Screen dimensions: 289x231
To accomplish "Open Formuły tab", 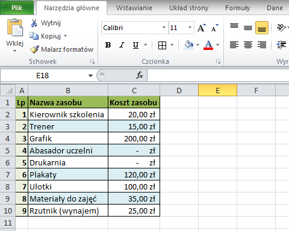I will click(237, 8).
